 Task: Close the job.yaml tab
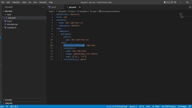80,7
